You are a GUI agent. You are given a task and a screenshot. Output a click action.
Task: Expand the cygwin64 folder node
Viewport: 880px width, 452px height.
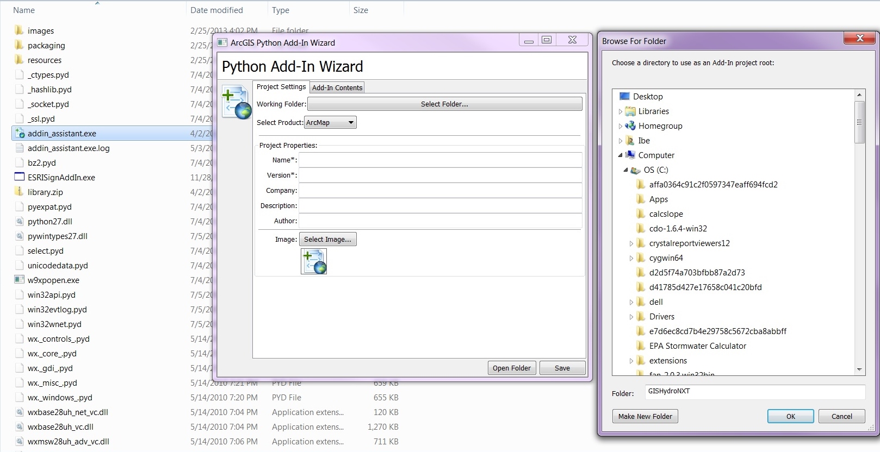tap(631, 258)
